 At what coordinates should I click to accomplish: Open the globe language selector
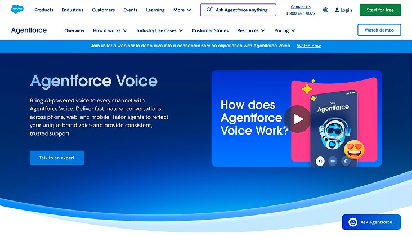[325, 10]
